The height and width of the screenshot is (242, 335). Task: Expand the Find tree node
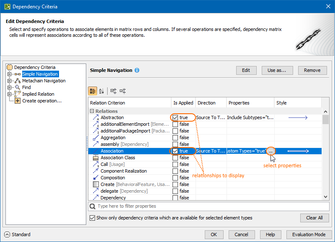9,87
